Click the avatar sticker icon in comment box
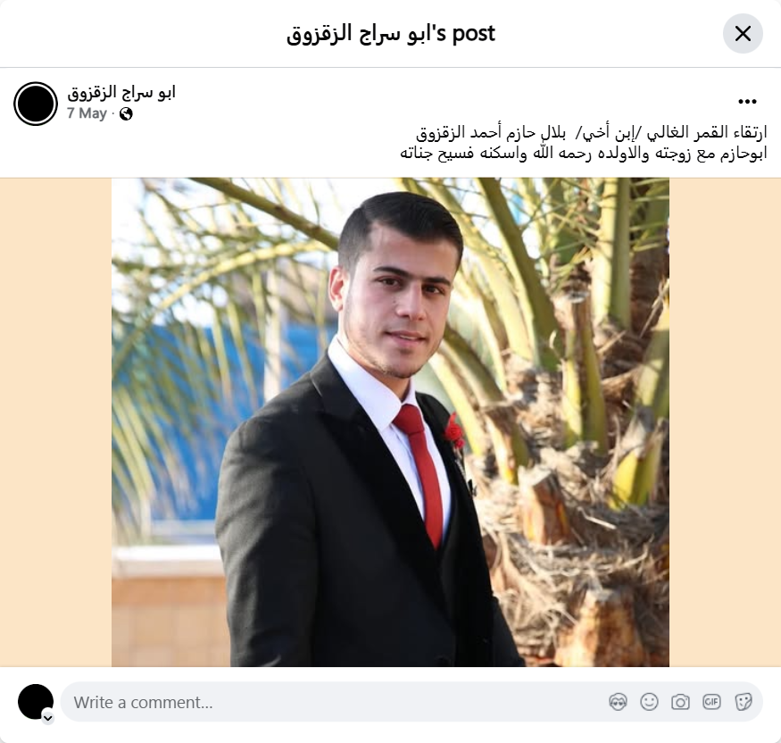Image resolution: width=781 pixels, height=743 pixels. (618, 702)
